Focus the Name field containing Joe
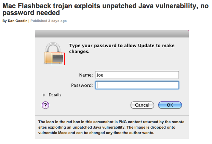Viewport: 212px width, 144px height. [136, 75]
